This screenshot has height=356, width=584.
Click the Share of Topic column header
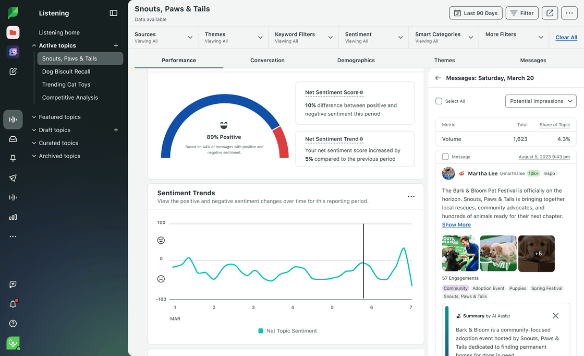pos(555,125)
